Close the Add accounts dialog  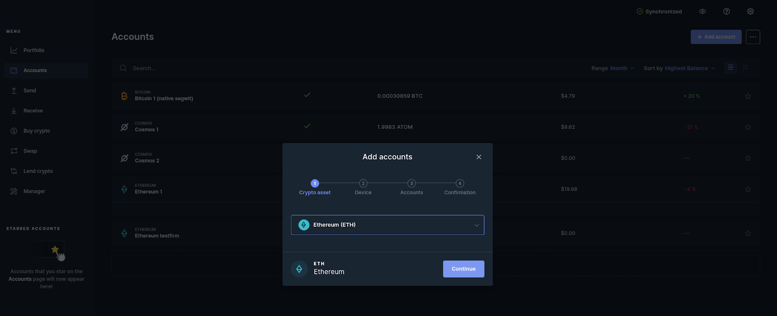[x=479, y=157]
